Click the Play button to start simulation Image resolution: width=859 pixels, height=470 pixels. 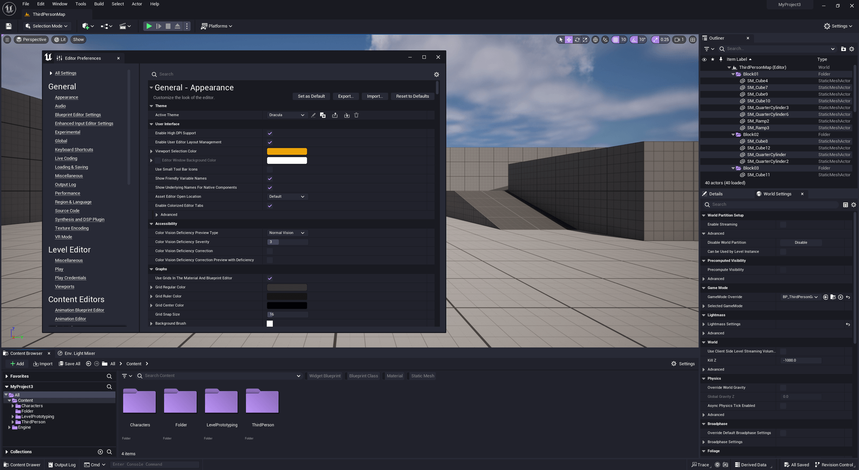pos(149,26)
